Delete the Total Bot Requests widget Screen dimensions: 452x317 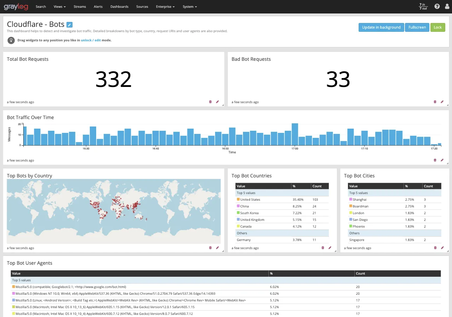coord(210,102)
